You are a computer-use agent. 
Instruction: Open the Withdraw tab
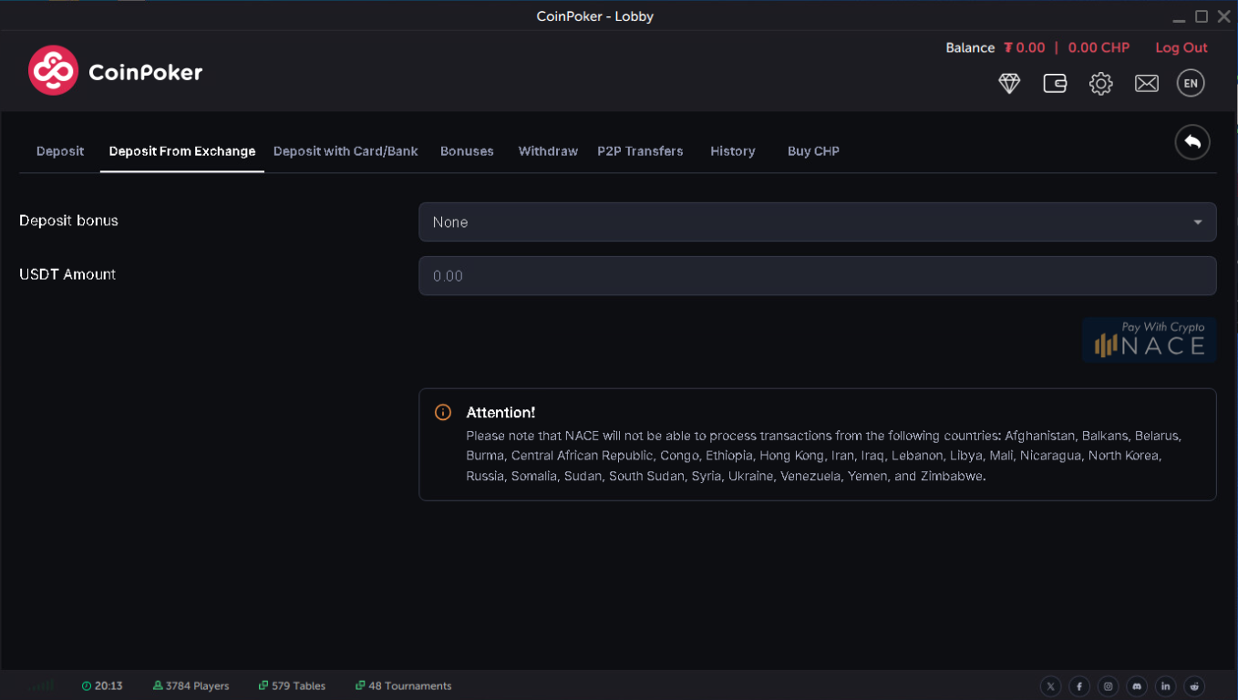pos(548,151)
